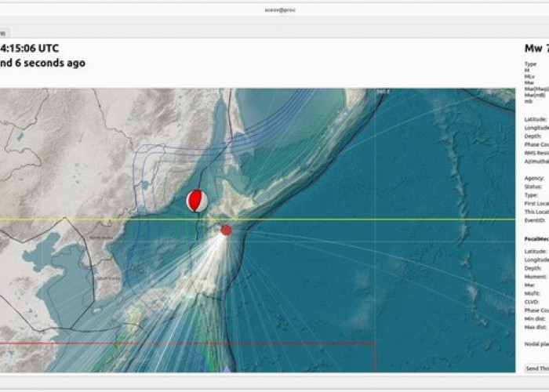This screenshot has width=549, height=392.
Task: Click the 'mb' magnitude type row
Action: tap(529, 101)
